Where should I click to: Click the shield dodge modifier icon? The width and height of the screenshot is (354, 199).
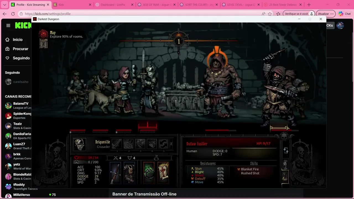pyautogui.click(x=129, y=158)
